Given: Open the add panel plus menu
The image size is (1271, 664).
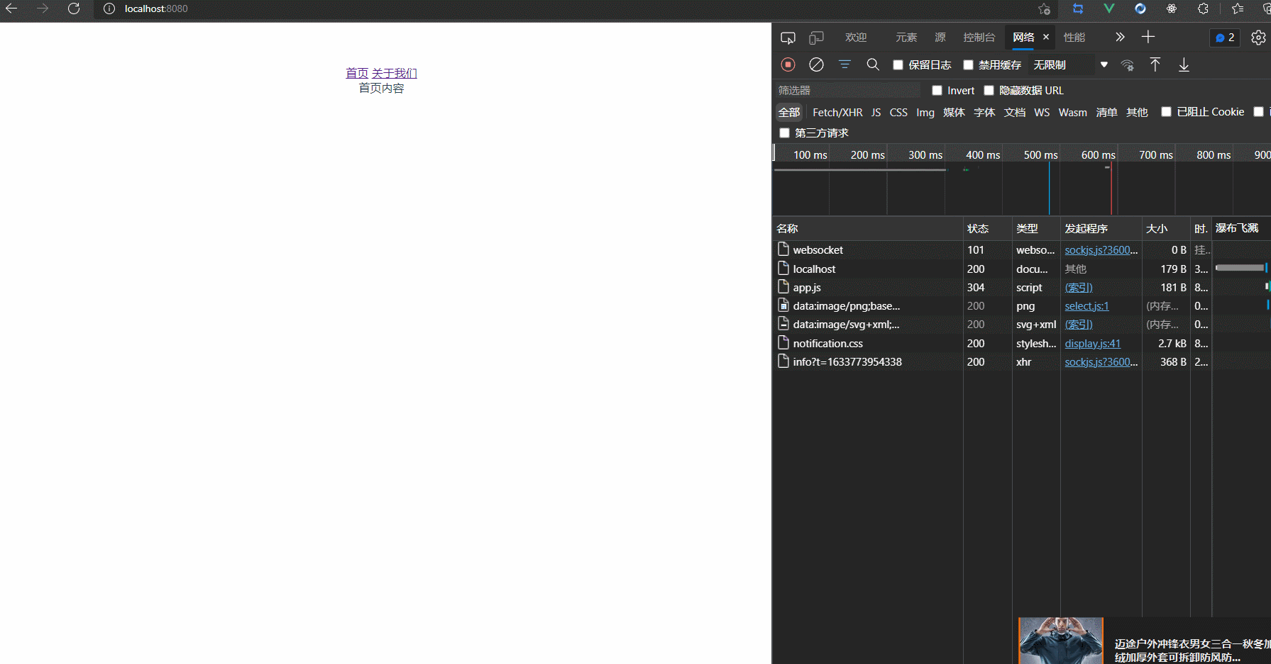Looking at the screenshot, I should click(x=1148, y=37).
